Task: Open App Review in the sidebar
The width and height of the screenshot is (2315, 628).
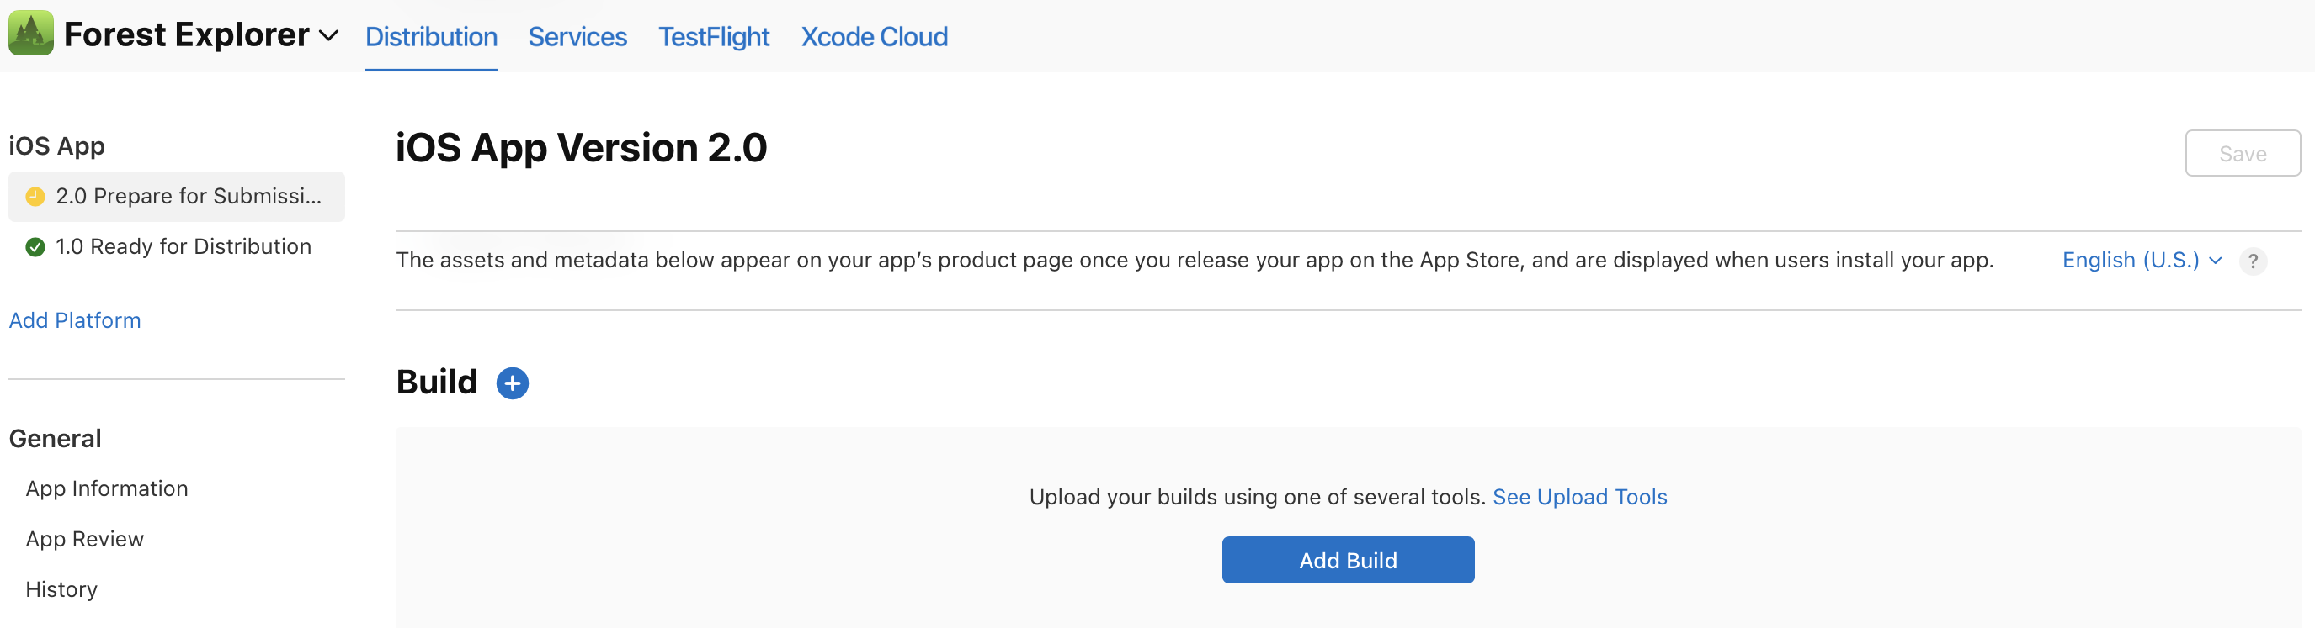Action: pyautogui.click(x=84, y=538)
